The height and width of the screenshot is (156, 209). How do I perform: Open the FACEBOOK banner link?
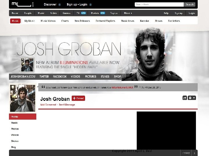point(60,77)
